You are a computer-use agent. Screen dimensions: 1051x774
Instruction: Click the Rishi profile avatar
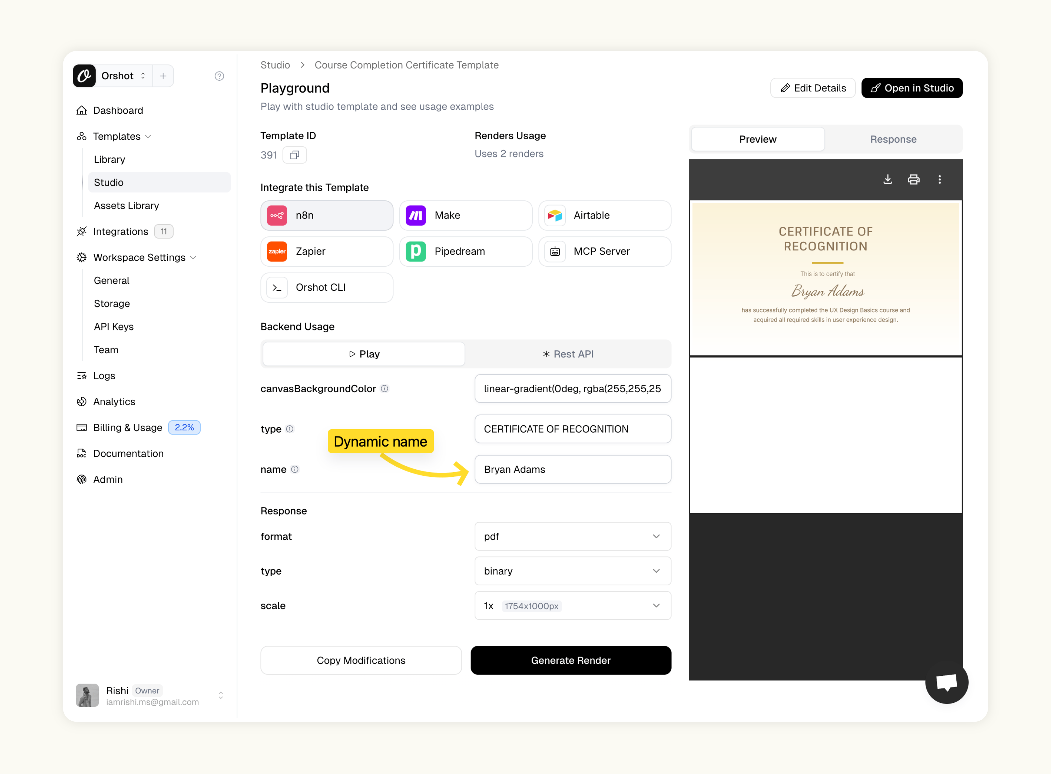87,695
